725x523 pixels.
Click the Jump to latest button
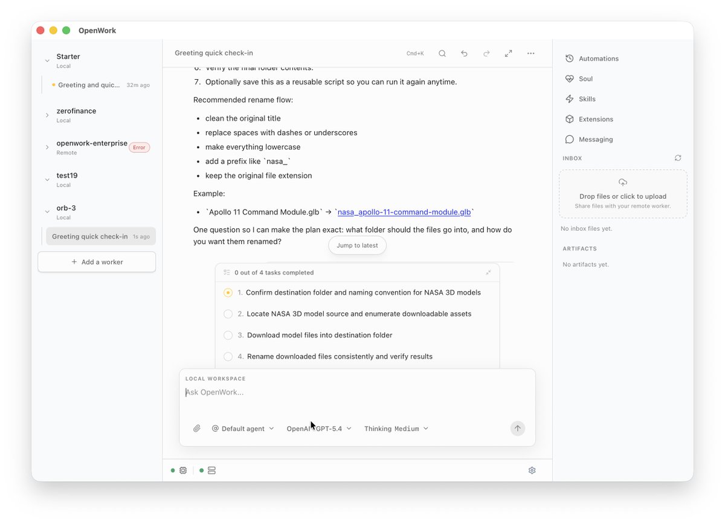(x=357, y=245)
